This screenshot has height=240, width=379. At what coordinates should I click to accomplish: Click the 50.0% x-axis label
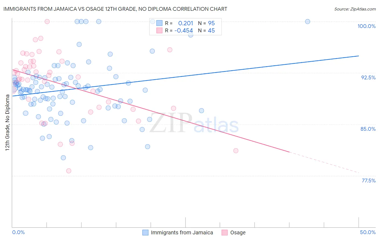coord(368,232)
